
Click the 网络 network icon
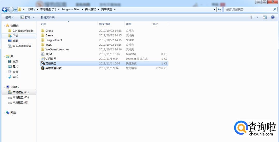7,113
